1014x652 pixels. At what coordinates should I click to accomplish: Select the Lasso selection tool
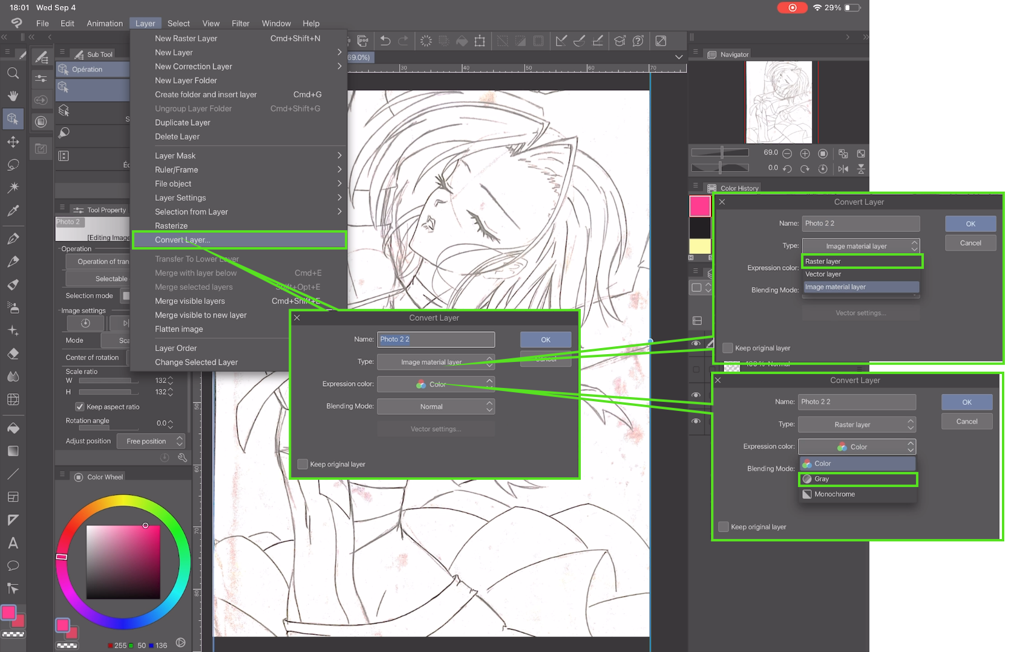tap(13, 165)
